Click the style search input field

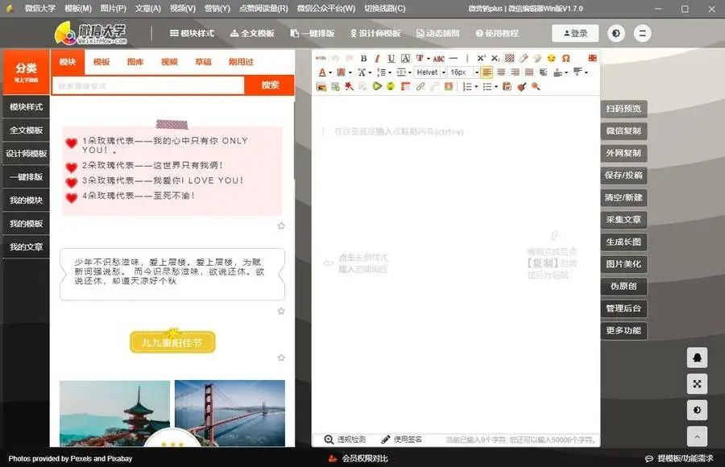[148, 86]
